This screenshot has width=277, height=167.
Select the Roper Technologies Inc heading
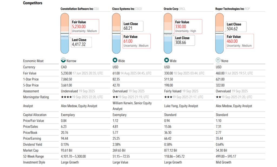230,9
